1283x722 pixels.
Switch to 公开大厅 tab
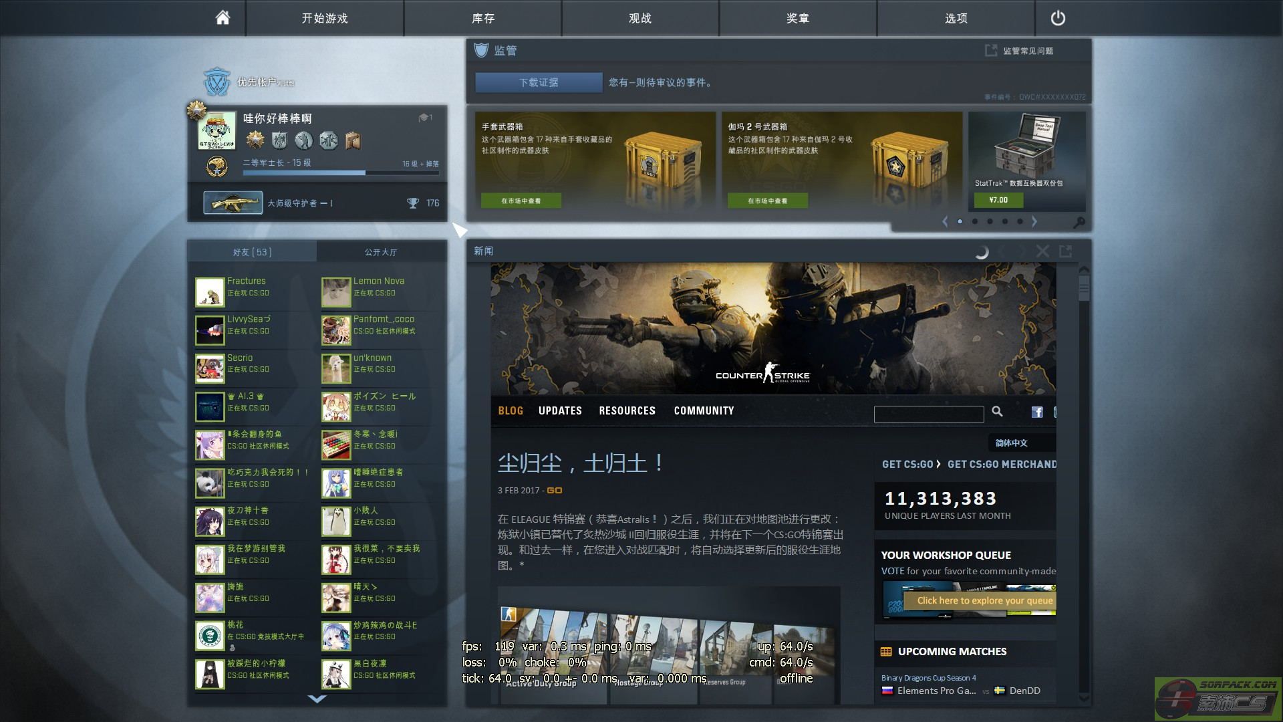(x=381, y=252)
